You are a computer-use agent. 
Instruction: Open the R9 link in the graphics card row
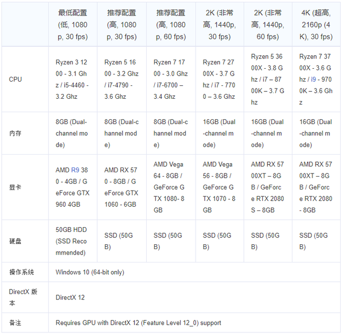click(x=75, y=170)
